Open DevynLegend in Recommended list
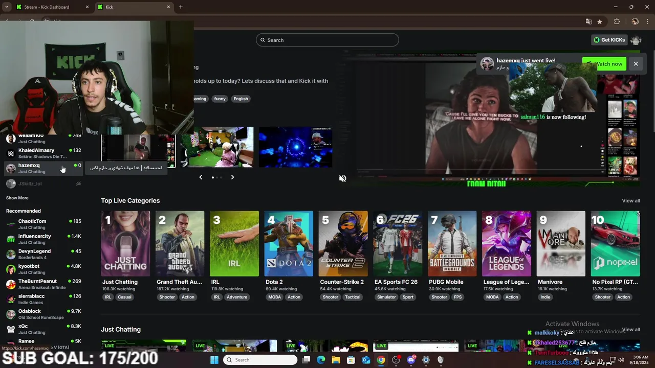655x368 pixels. (x=43, y=254)
